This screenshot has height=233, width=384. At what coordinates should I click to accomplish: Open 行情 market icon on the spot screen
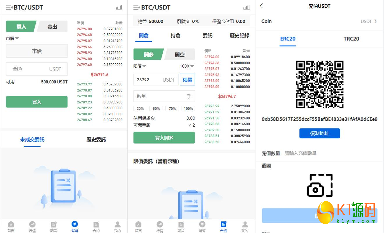point(32,225)
